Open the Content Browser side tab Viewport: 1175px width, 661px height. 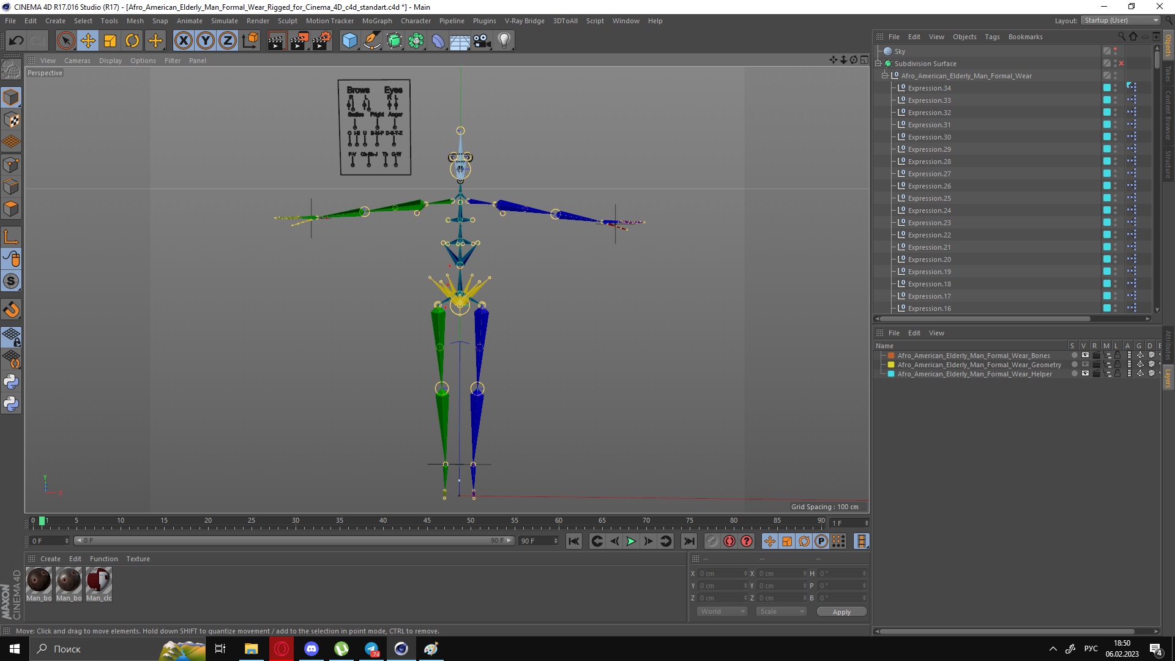[1168, 115]
